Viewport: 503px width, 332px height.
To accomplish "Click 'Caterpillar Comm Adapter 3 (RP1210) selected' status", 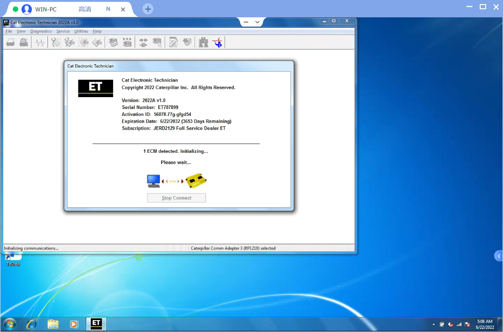I will (x=233, y=249).
